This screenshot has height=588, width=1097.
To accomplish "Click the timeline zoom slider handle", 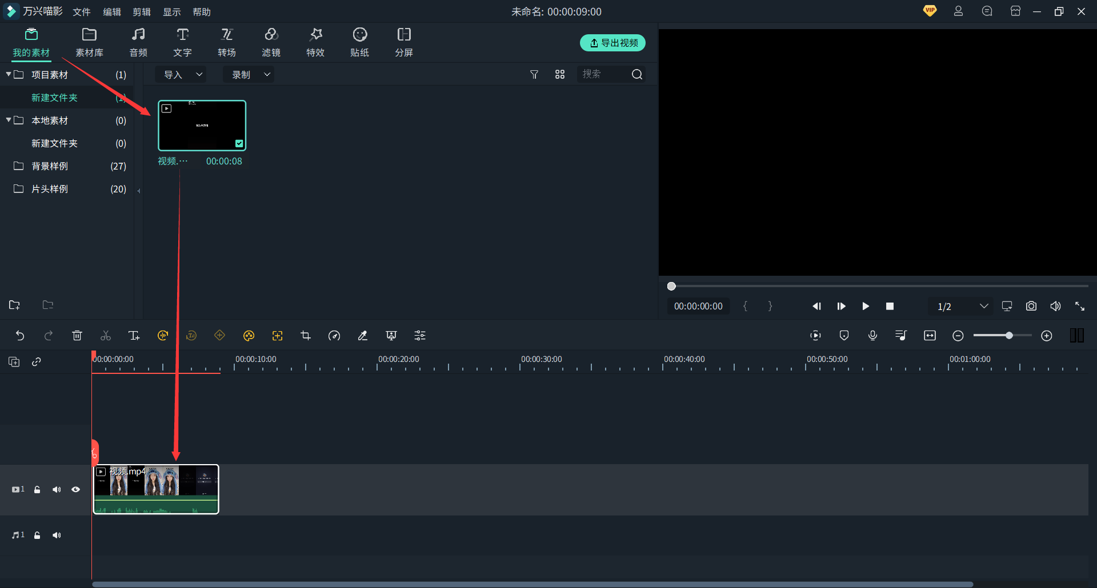I will coord(1009,336).
